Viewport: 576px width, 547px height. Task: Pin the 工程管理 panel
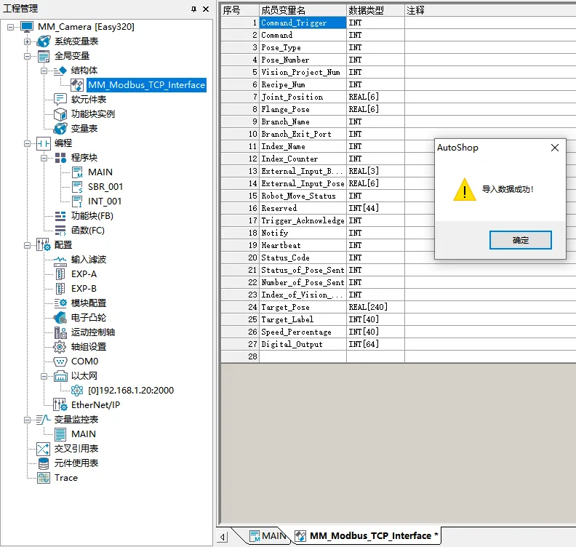(193, 9)
